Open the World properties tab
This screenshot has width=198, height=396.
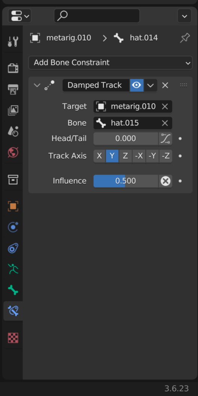[13, 153]
